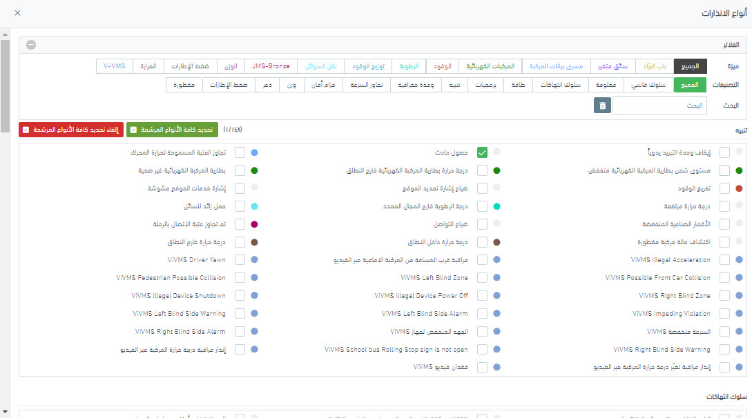Click the magenta dot beside تم تجاوز عتبة الاتصال بالرحلة
Screen dimensions: 752x418
coord(255,224)
